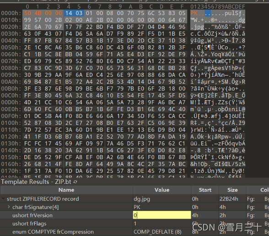Select byte F4 in row 0020h
This screenshot has height=236, width=269.
pos(110,27)
